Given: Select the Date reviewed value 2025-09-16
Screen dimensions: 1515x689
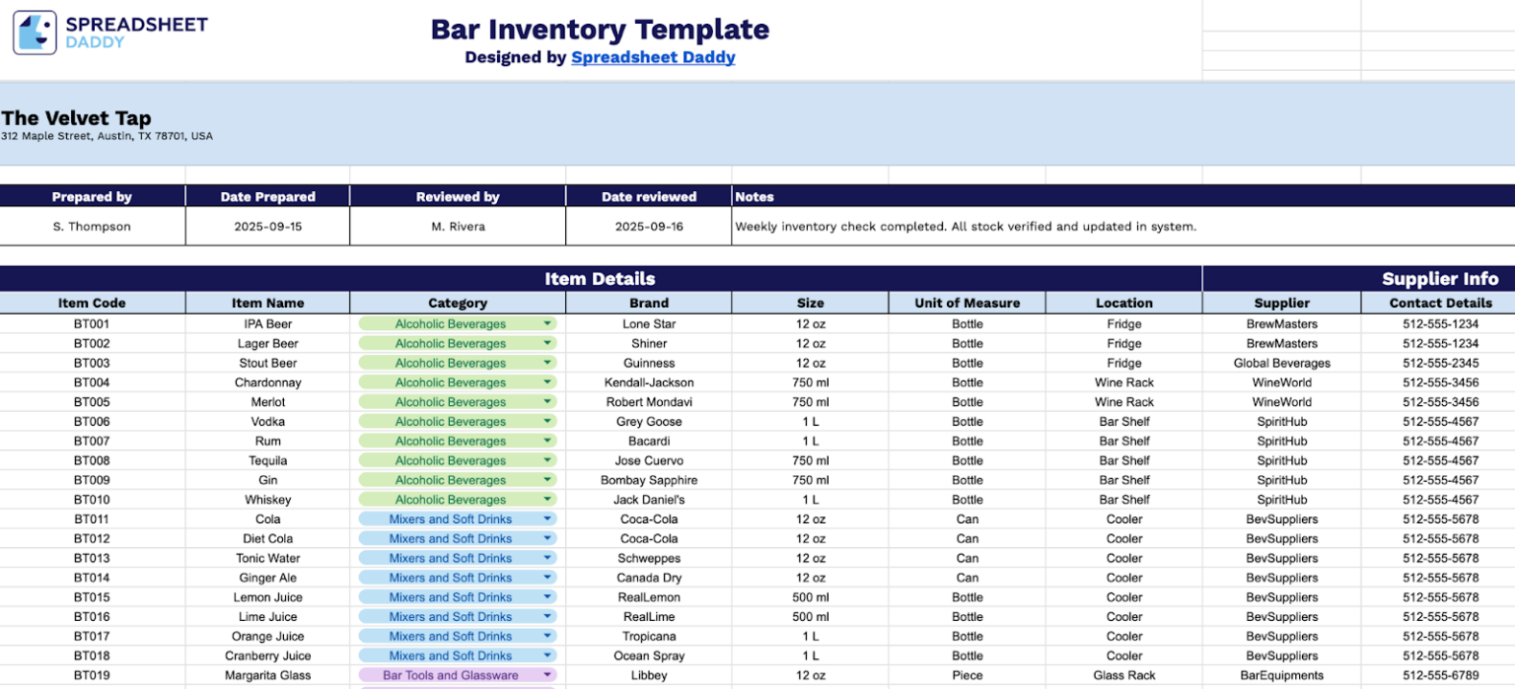Looking at the screenshot, I should (x=648, y=226).
